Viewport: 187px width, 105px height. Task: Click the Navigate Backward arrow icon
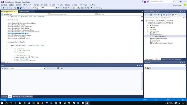click(4, 8)
